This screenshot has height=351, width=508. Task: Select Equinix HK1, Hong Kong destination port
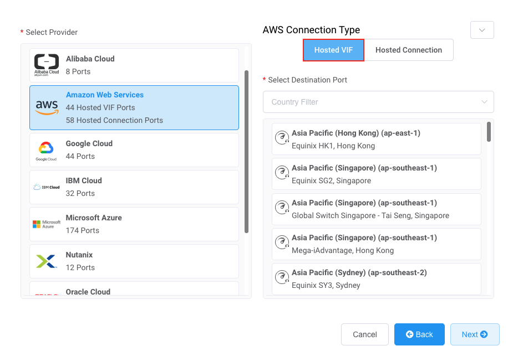(x=377, y=139)
